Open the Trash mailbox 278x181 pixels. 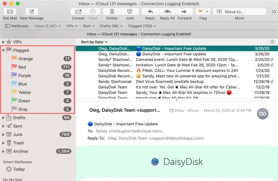38,143
